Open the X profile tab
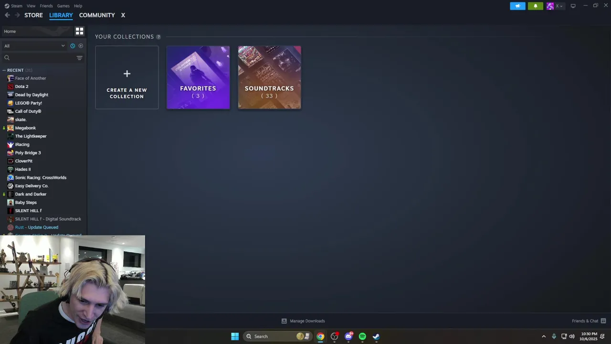 click(123, 15)
